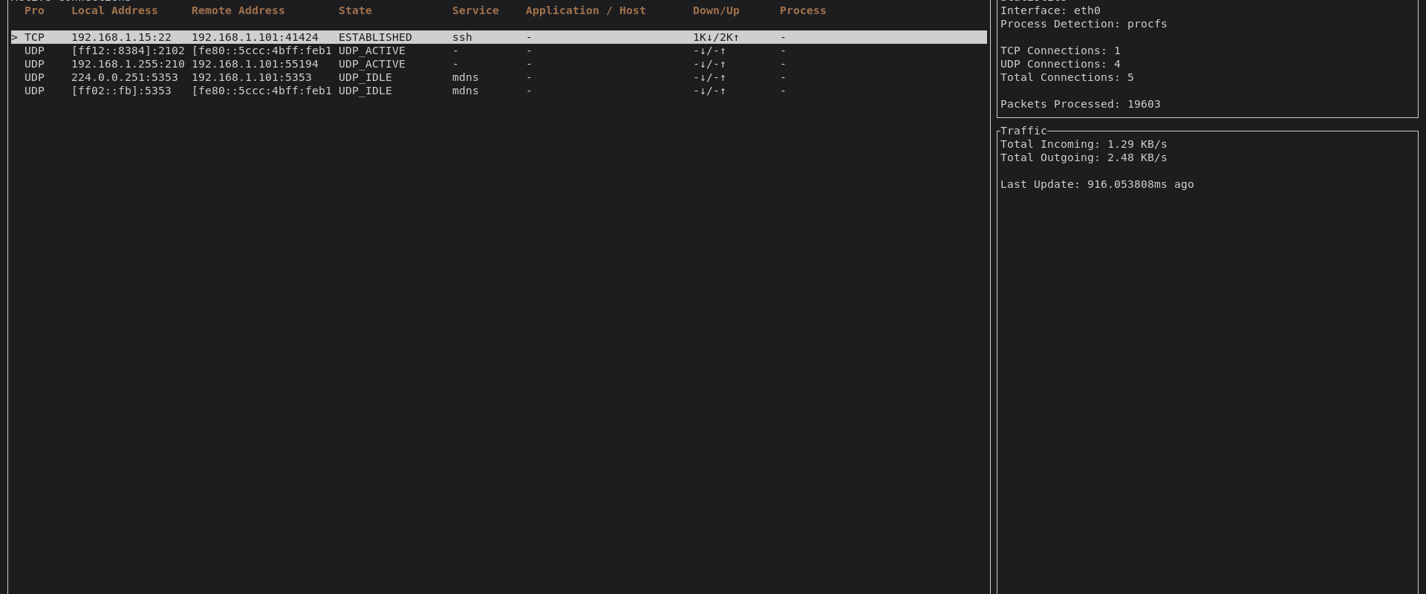Image resolution: width=1426 pixels, height=594 pixels.
Task: Select local address 192.168.1.255:210 row
Action: point(499,64)
